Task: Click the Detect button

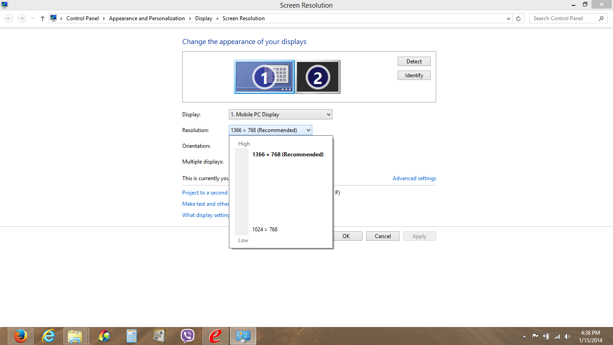Action: click(x=414, y=62)
